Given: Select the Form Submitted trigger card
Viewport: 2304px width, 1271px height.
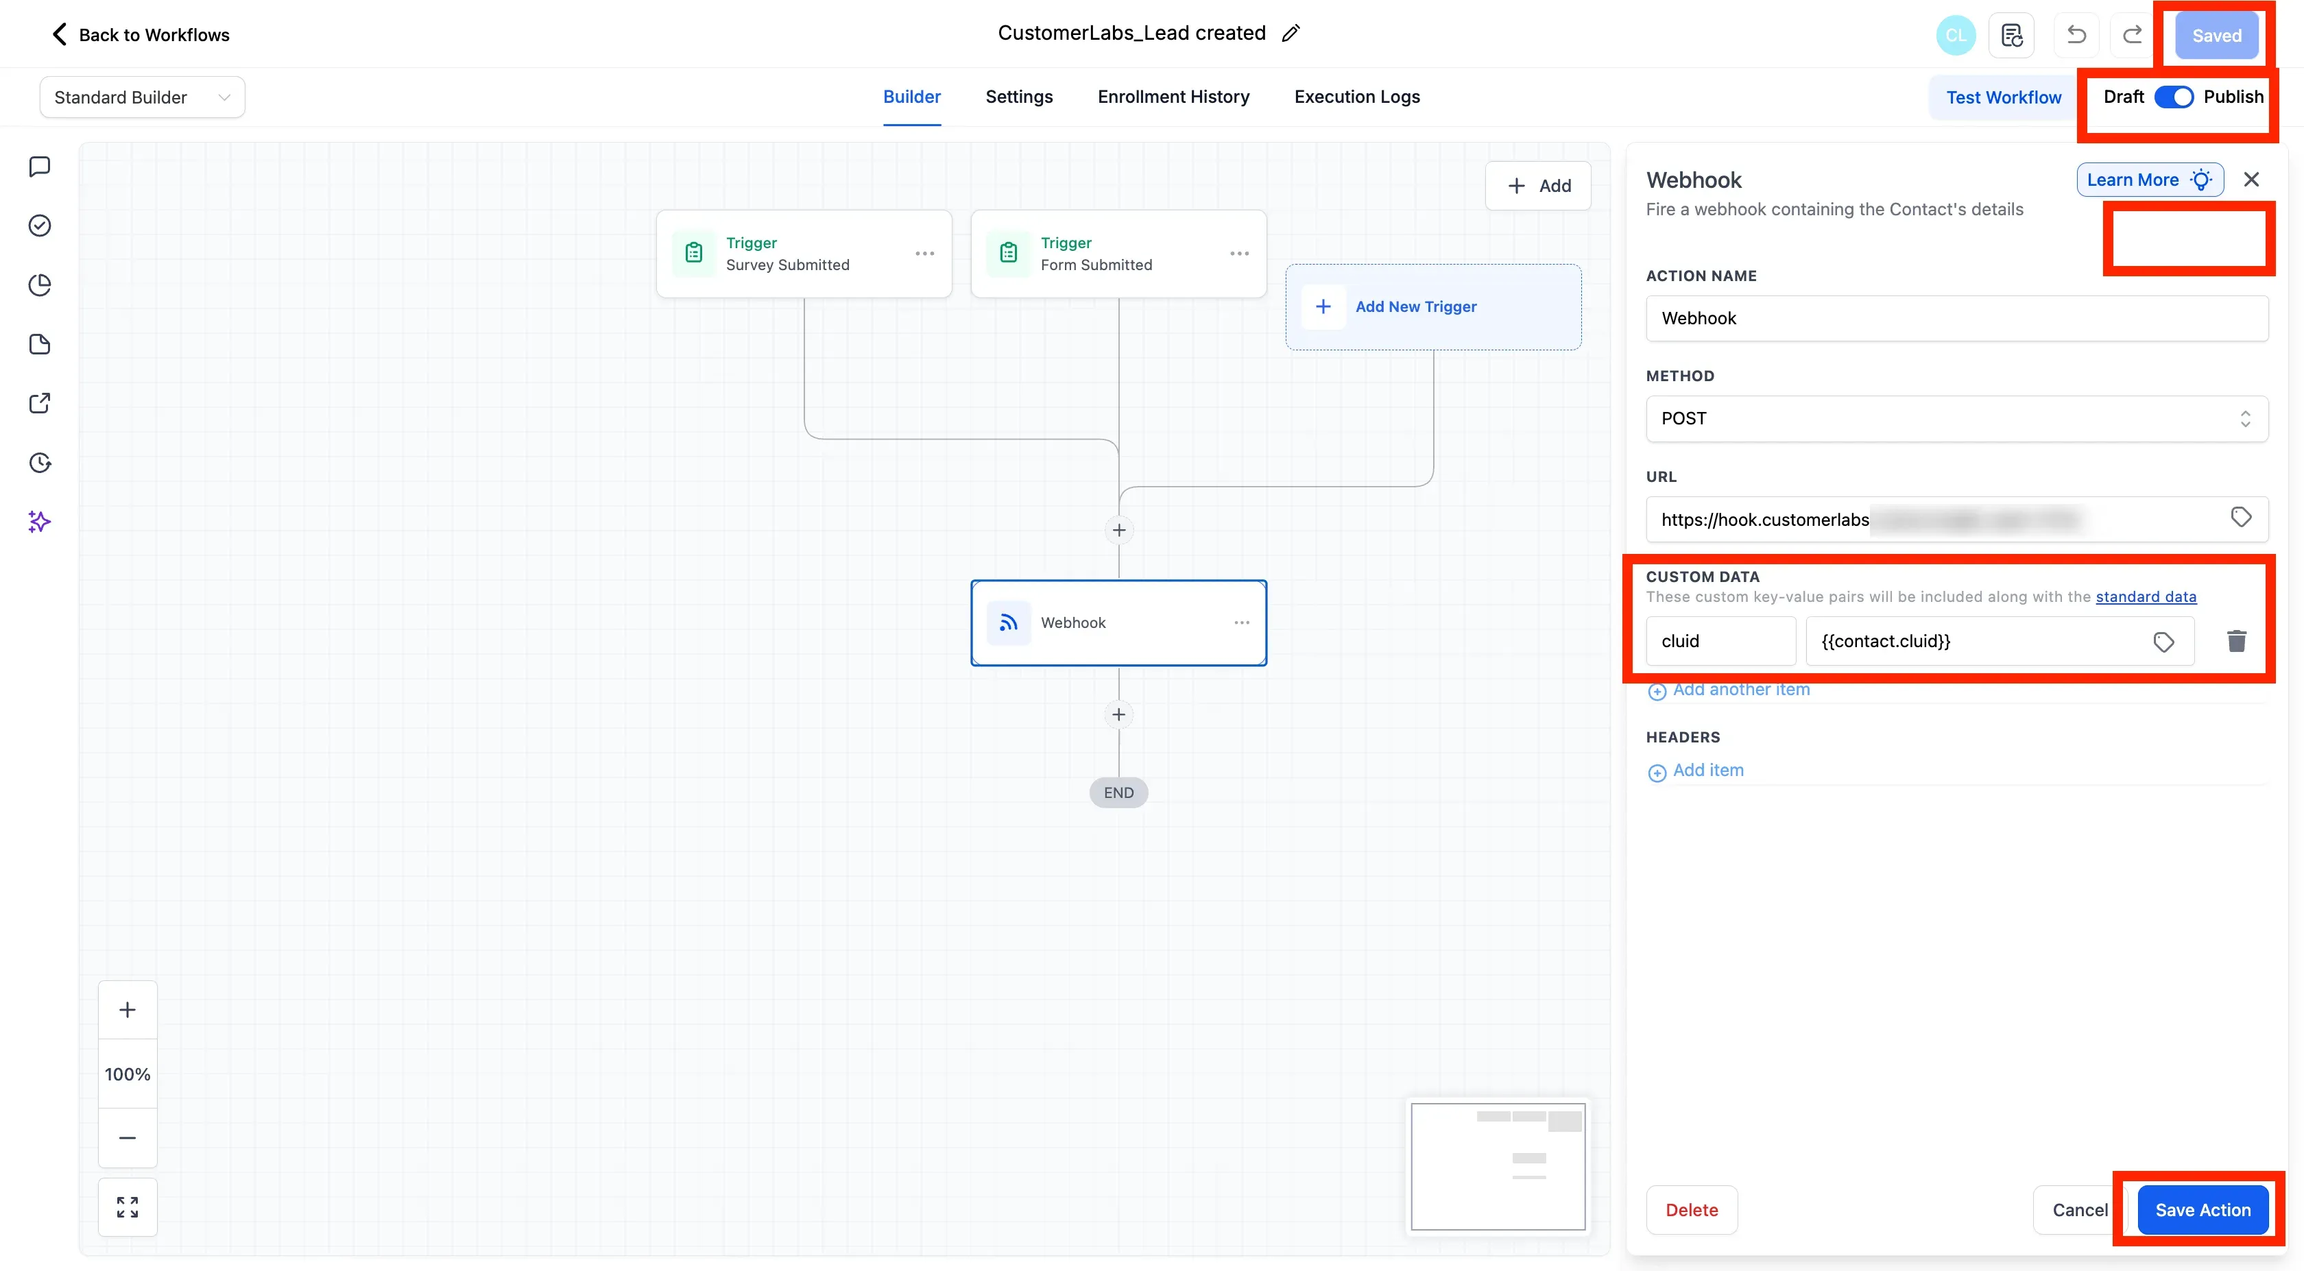Looking at the screenshot, I should (1118, 254).
